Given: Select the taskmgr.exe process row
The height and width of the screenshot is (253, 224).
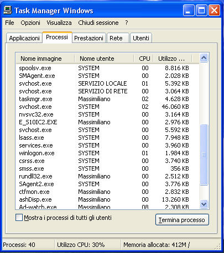Looking at the screenshot, I should click(107, 99).
